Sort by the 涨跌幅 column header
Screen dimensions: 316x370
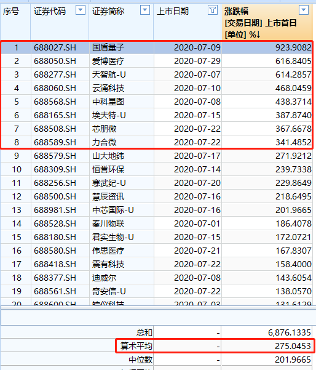coord(267,23)
